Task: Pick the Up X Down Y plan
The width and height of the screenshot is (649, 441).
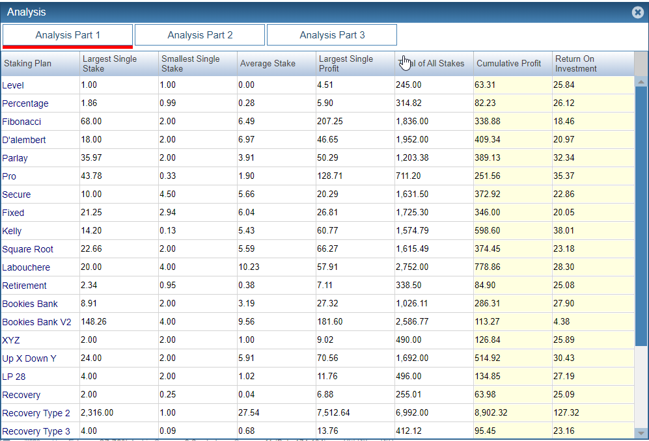Action: point(29,358)
